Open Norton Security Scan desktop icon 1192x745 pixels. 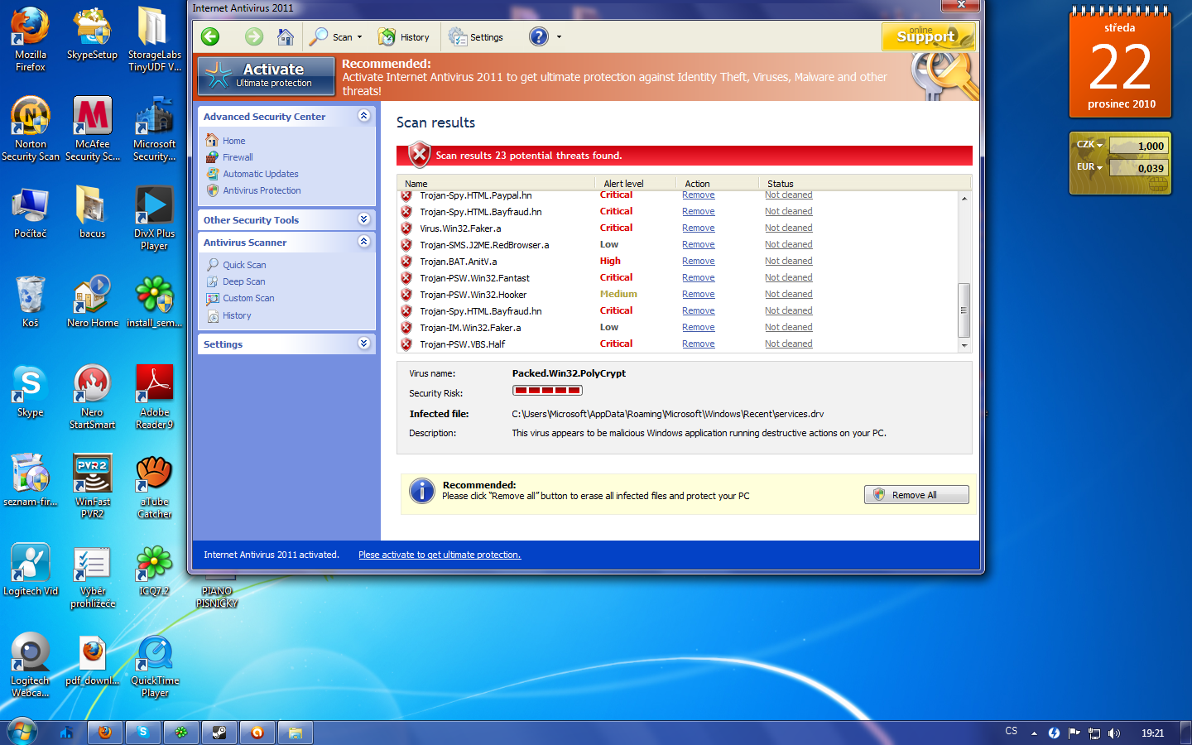(x=31, y=128)
